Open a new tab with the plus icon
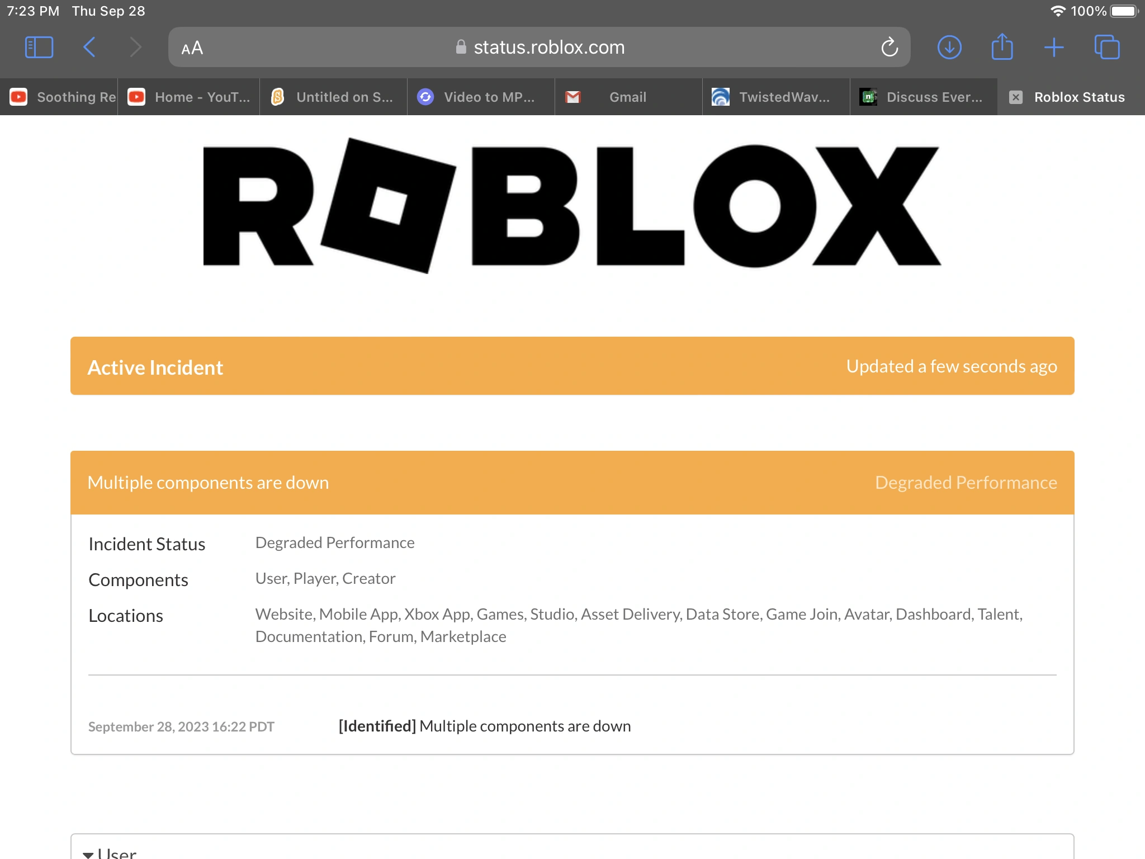The image size is (1145, 859). (1054, 47)
